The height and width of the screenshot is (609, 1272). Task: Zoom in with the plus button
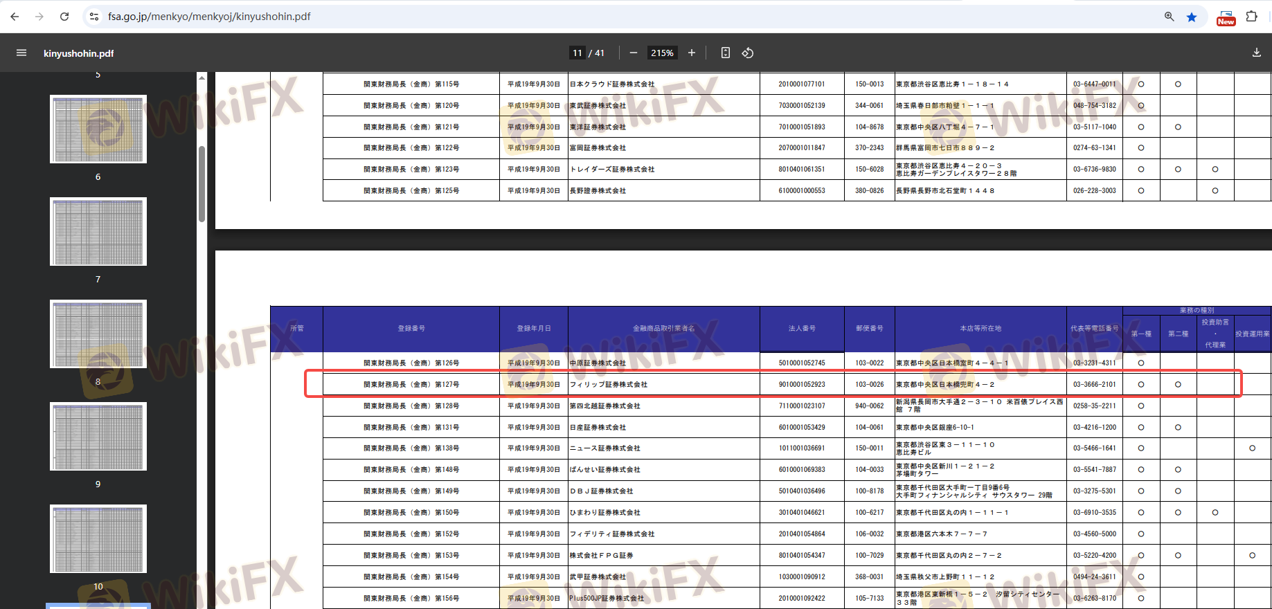[691, 53]
